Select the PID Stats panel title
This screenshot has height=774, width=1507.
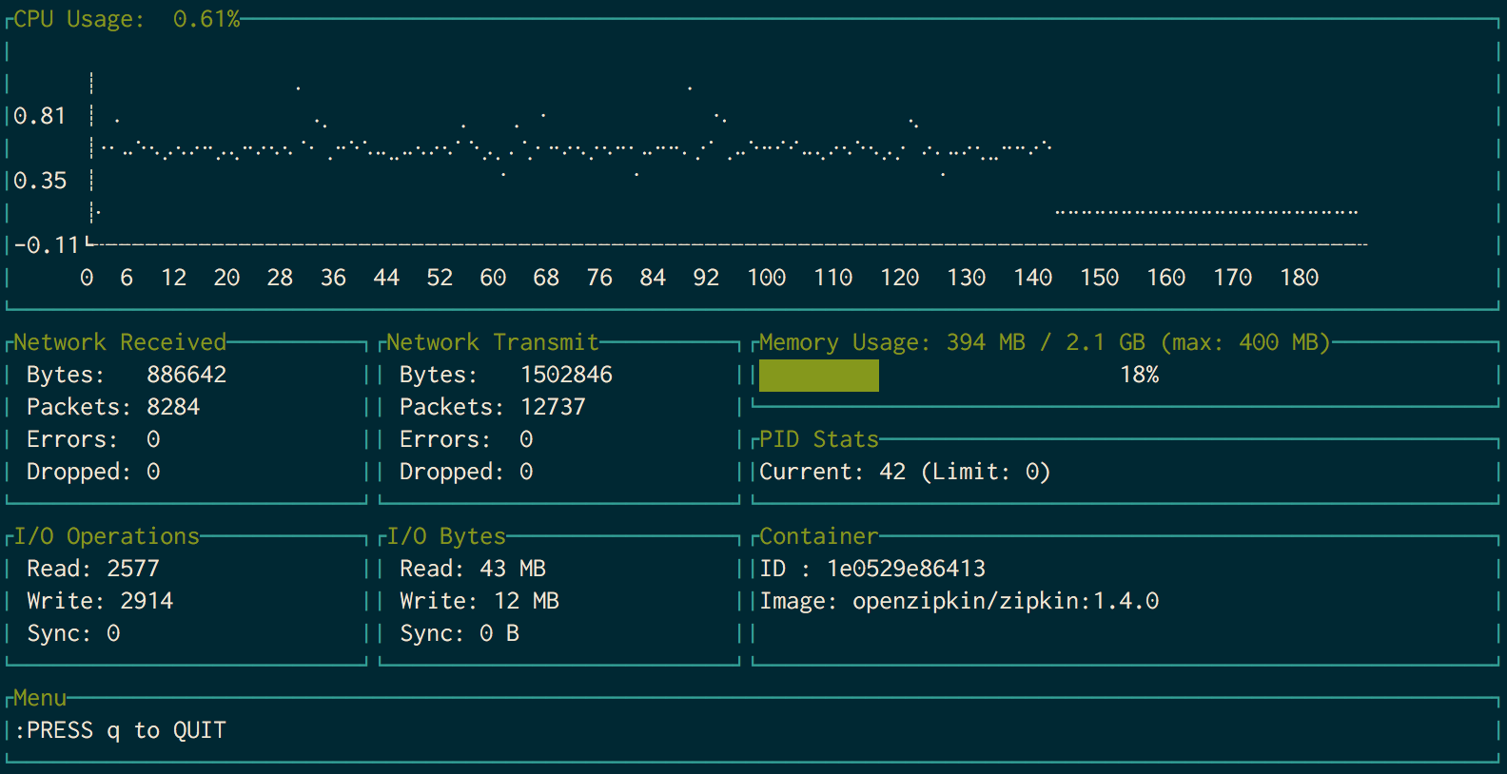(x=819, y=439)
